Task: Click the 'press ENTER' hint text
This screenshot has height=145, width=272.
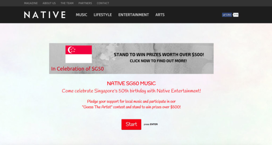Action: pos(151,124)
